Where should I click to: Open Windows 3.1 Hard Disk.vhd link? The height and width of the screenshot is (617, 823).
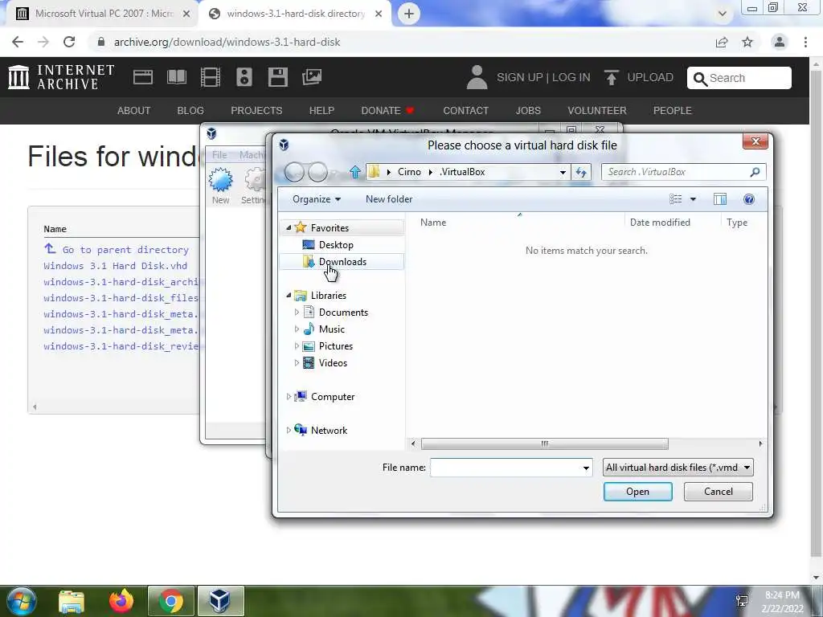[116, 265]
